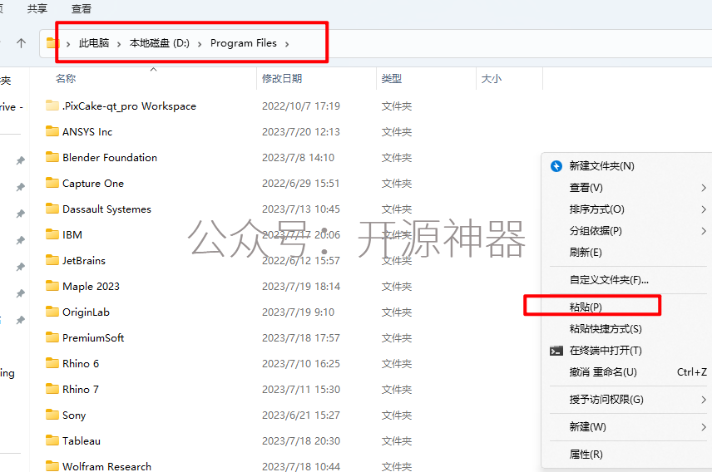Click the Wolfram Research folder icon
Viewport: 712px width, 472px height.
(52, 466)
